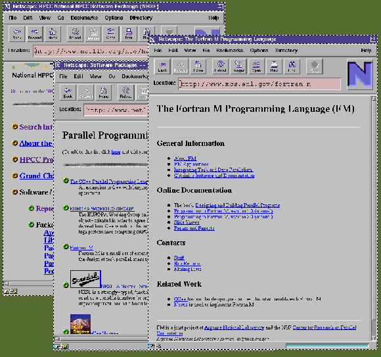Viewport: 381px width, 357px height.
Task: Click Images button in the Fortran M window
Action: point(238,66)
